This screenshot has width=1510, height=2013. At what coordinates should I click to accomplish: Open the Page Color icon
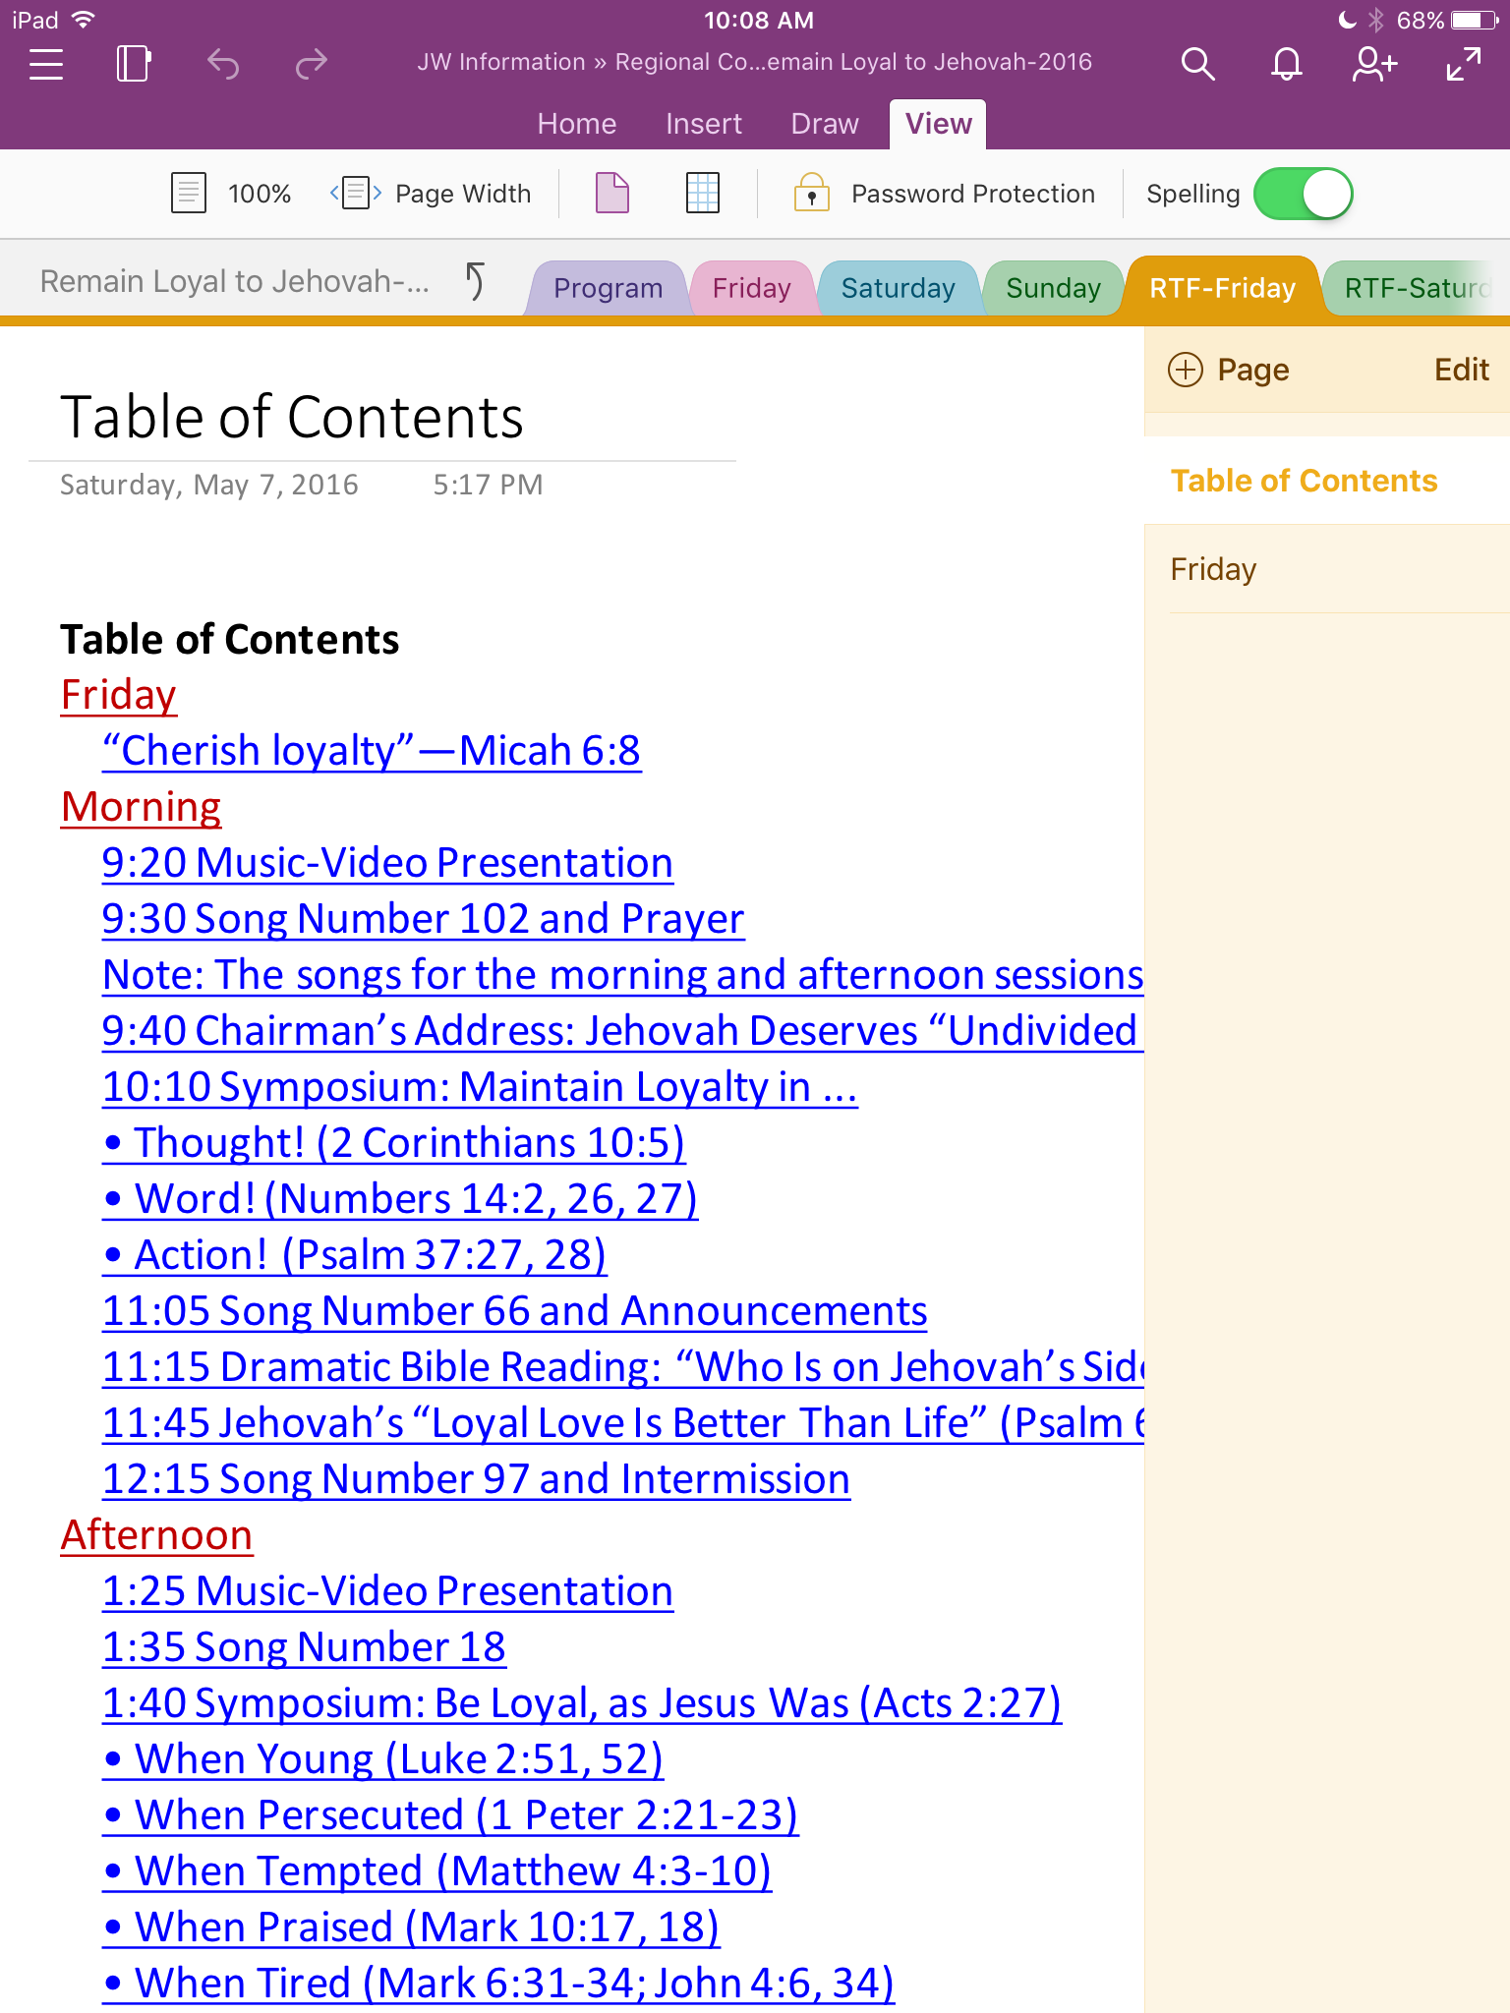tap(611, 194)
